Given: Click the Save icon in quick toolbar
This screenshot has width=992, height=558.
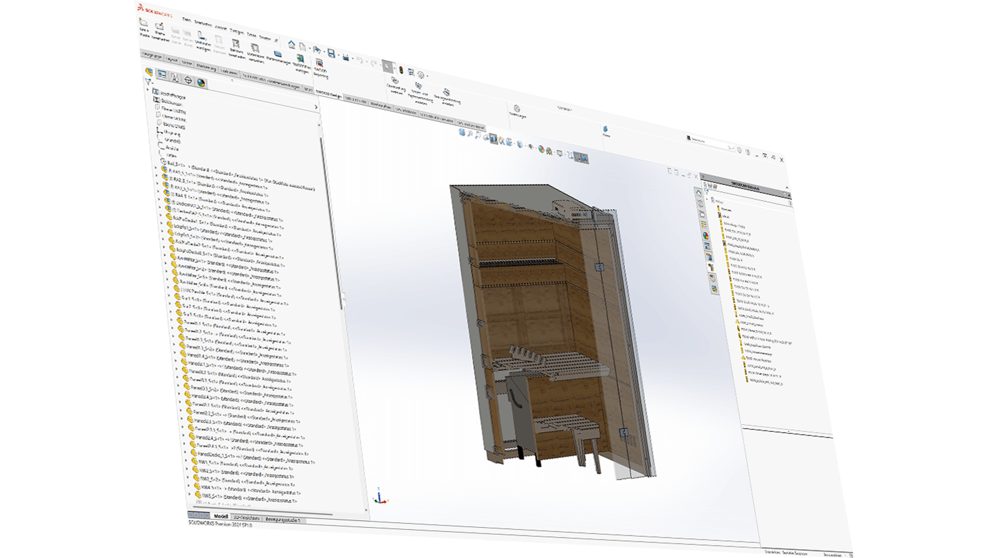Looking at the screenshot, I should (331, 53).
